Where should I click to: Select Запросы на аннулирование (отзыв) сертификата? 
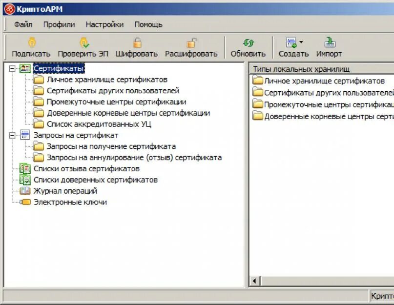(x=134, y=158)
